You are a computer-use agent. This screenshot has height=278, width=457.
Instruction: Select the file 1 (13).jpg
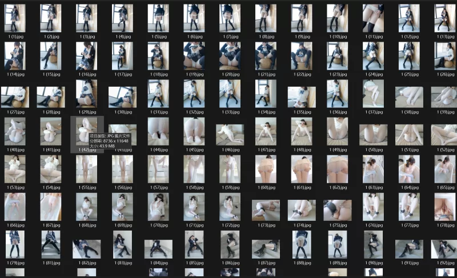(444, 18)
